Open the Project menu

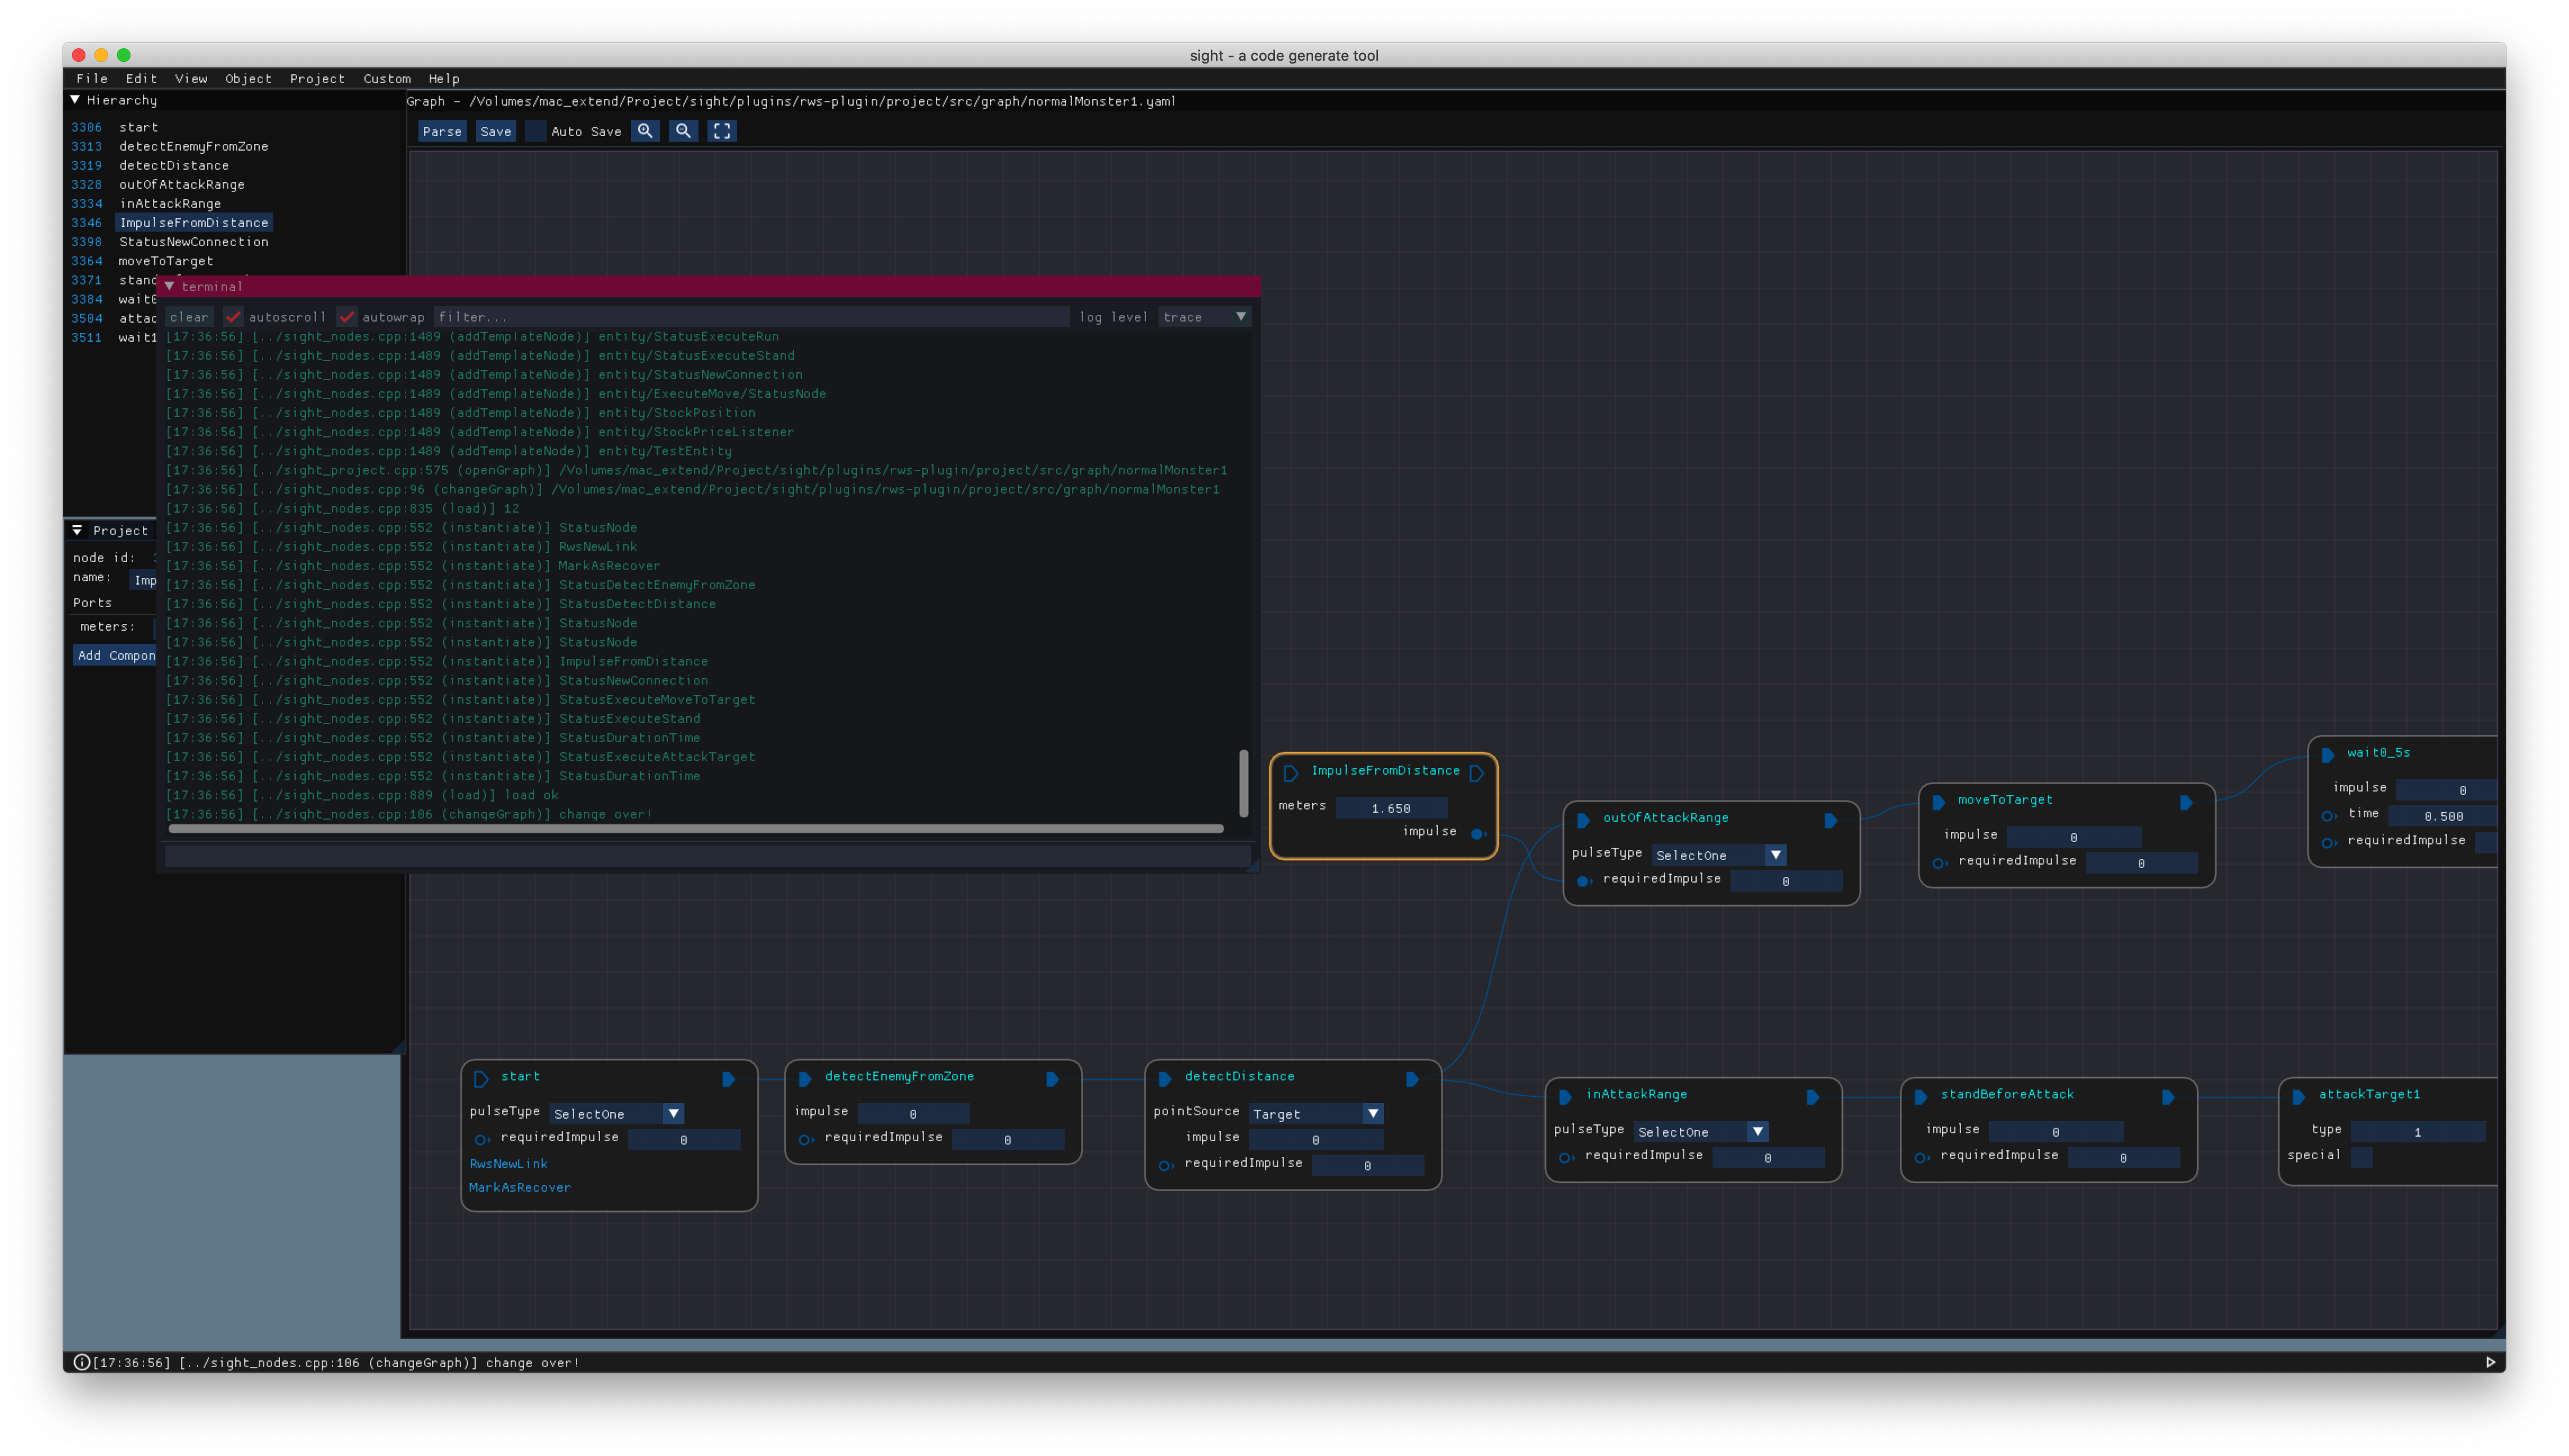(317, 78)
